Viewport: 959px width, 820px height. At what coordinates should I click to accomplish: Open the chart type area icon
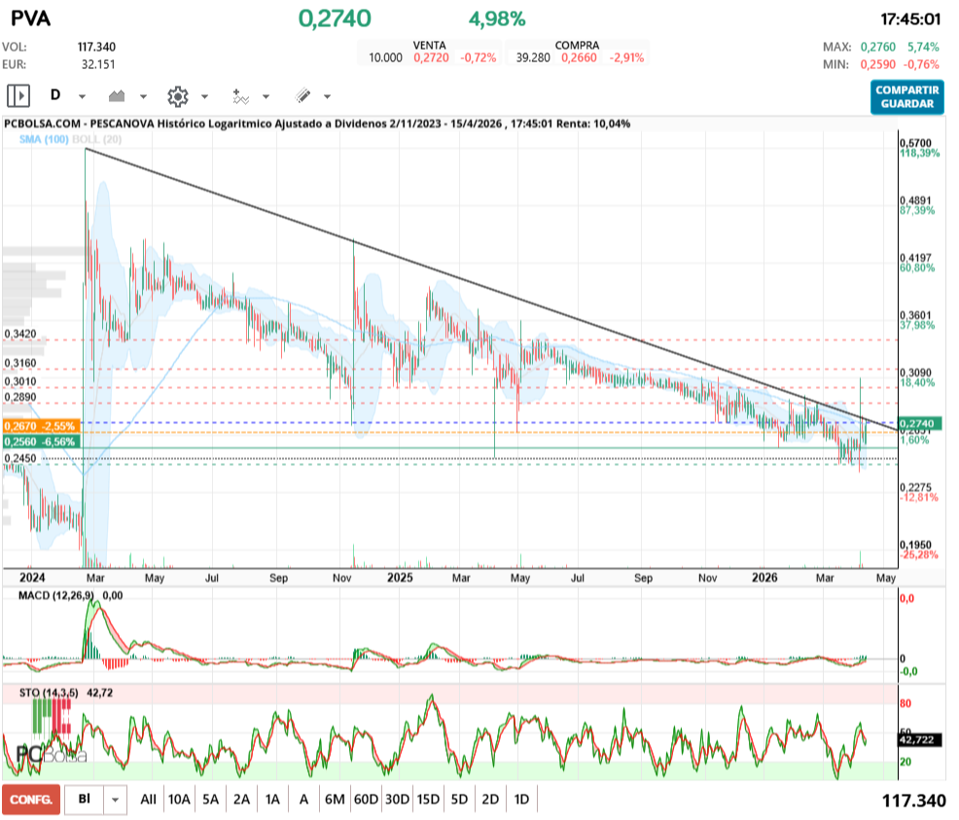116,96
